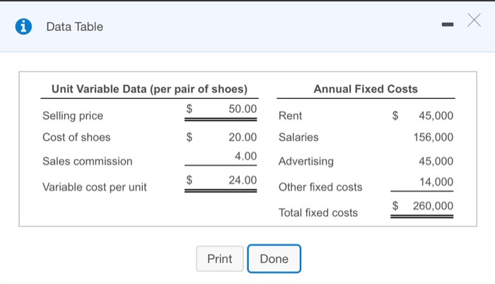Click the Variable cost per unit label
This screenshot has width=495, height=284.
[94, 187]
